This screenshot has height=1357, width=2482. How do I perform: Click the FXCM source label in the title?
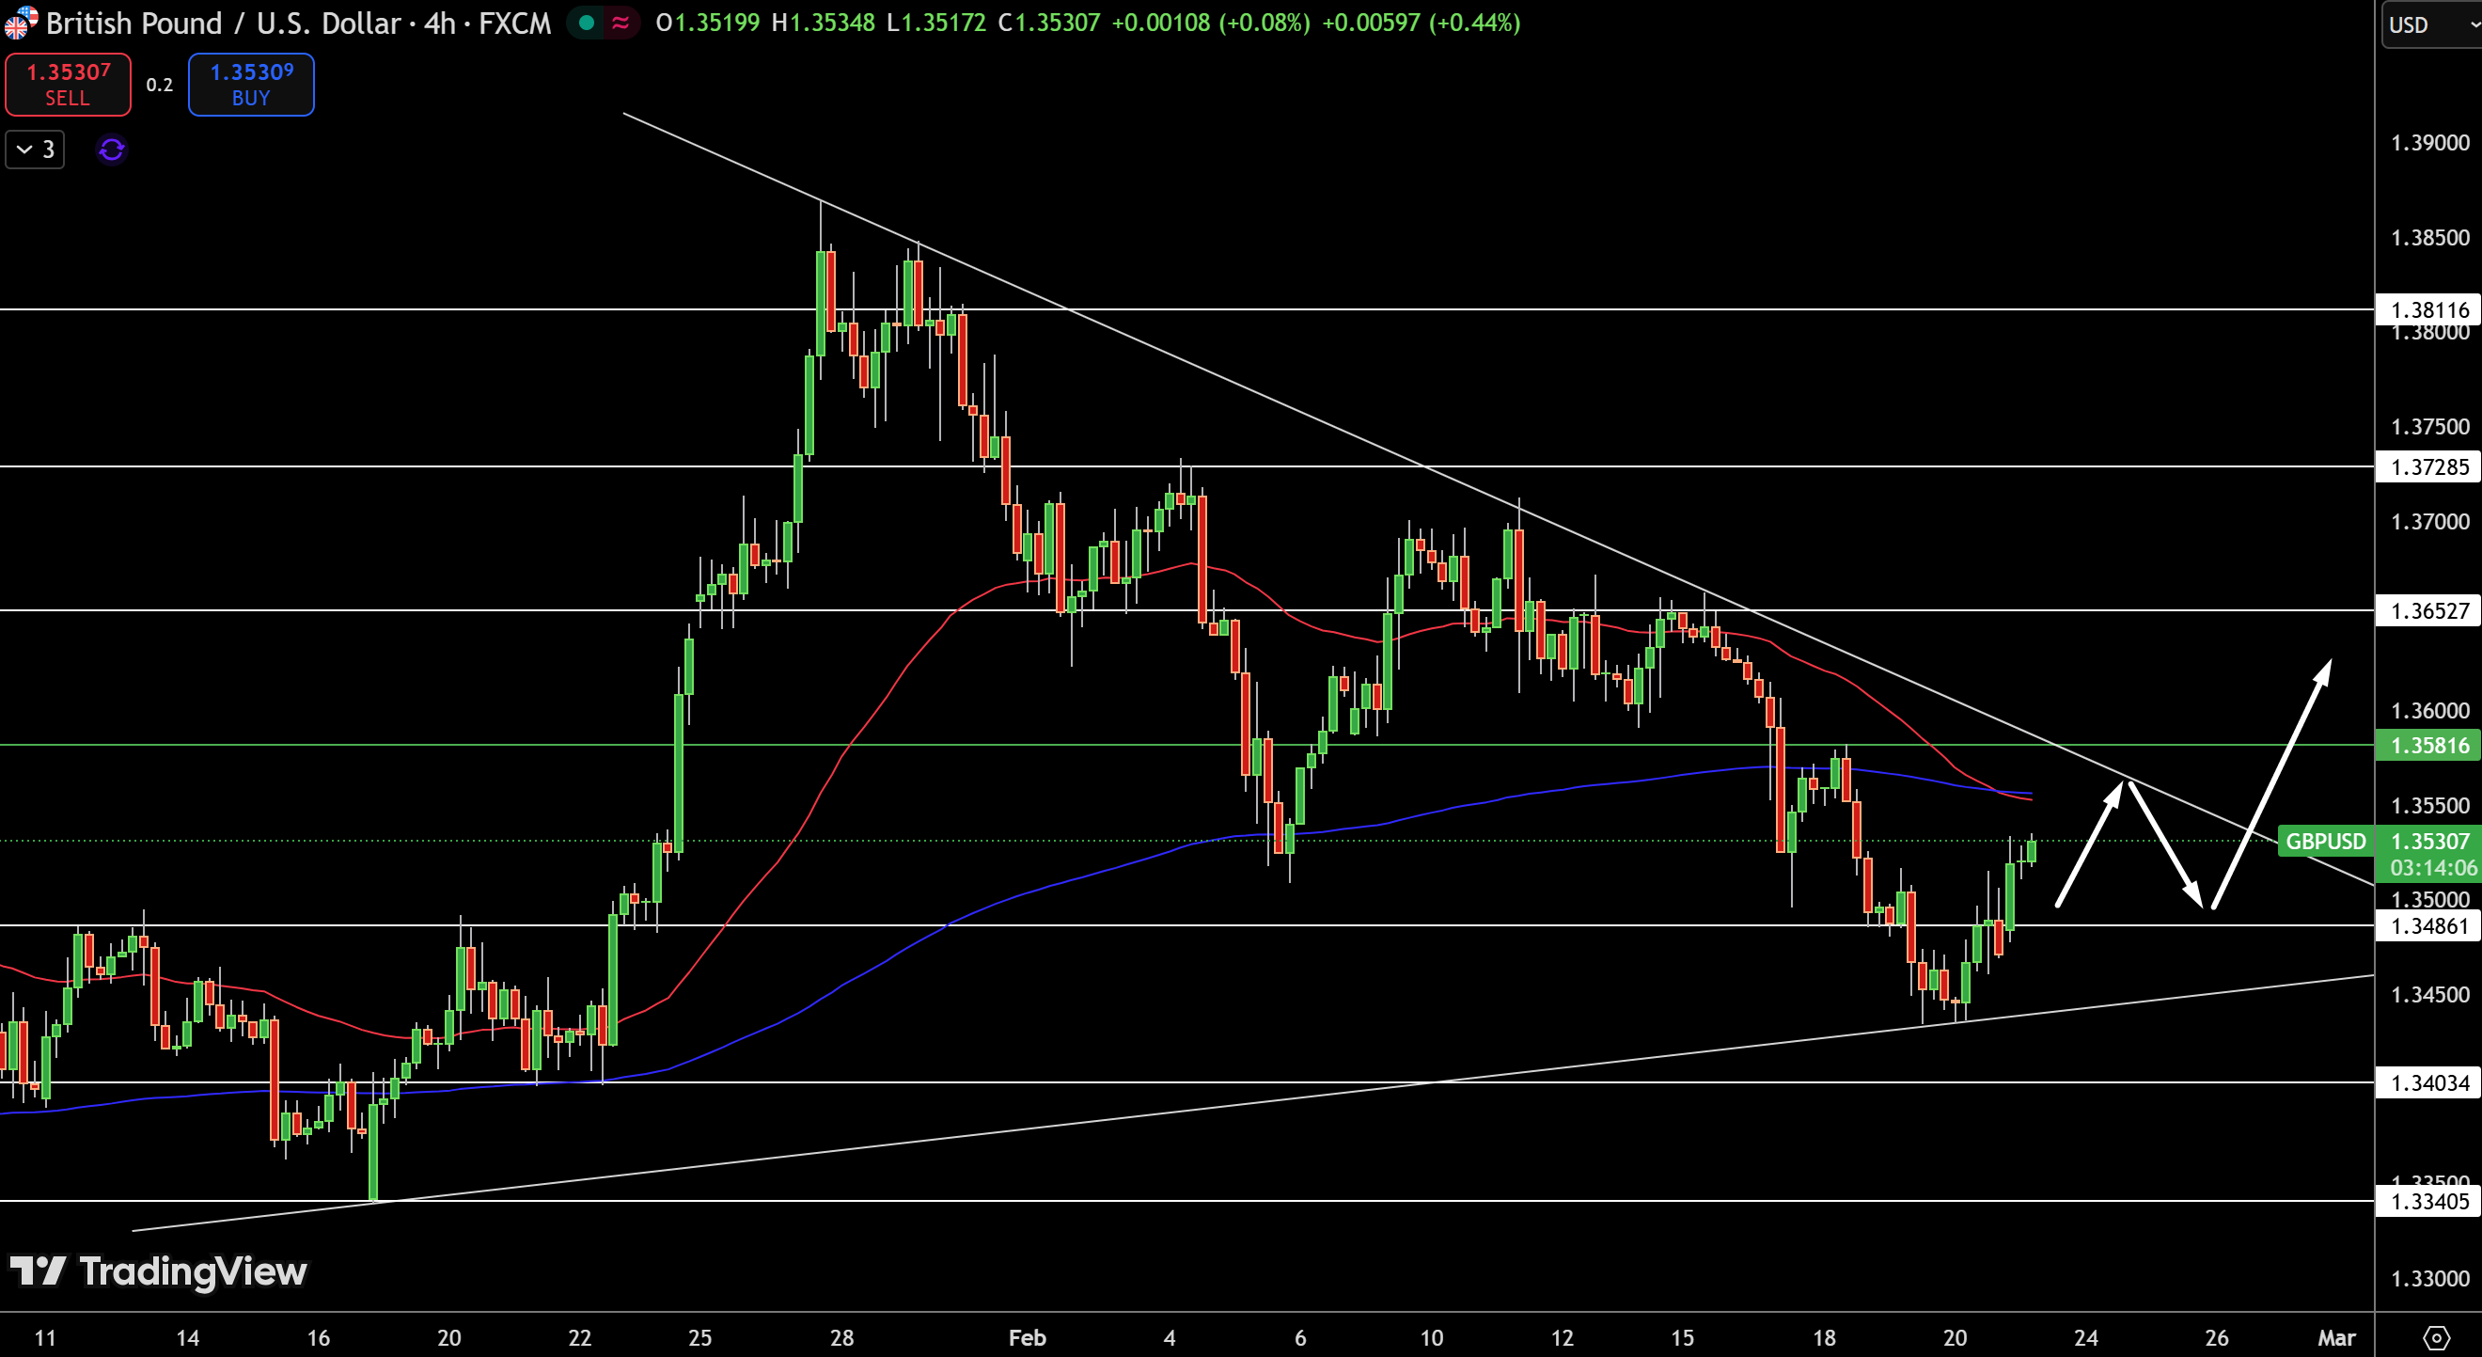point(515,23)
